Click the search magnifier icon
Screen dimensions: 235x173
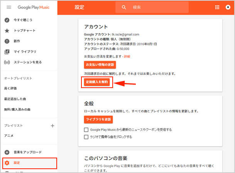(124, 7)
